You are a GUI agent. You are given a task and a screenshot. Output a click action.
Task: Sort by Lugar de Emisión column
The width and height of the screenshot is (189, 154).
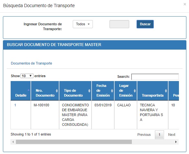coord(126,91)
